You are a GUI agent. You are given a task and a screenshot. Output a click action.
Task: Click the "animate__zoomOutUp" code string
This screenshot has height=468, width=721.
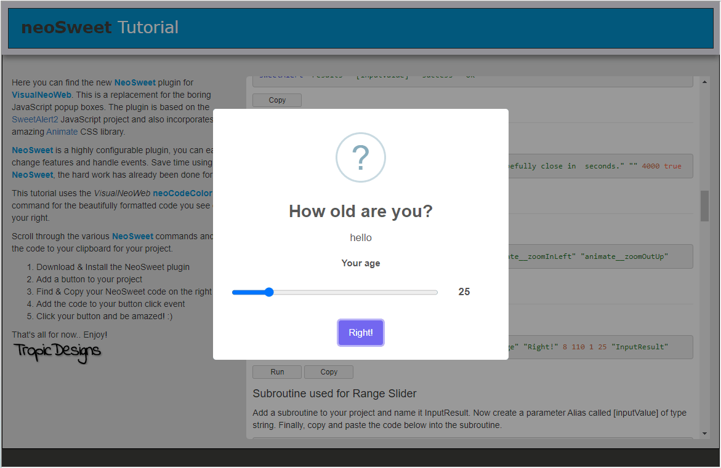624,256
